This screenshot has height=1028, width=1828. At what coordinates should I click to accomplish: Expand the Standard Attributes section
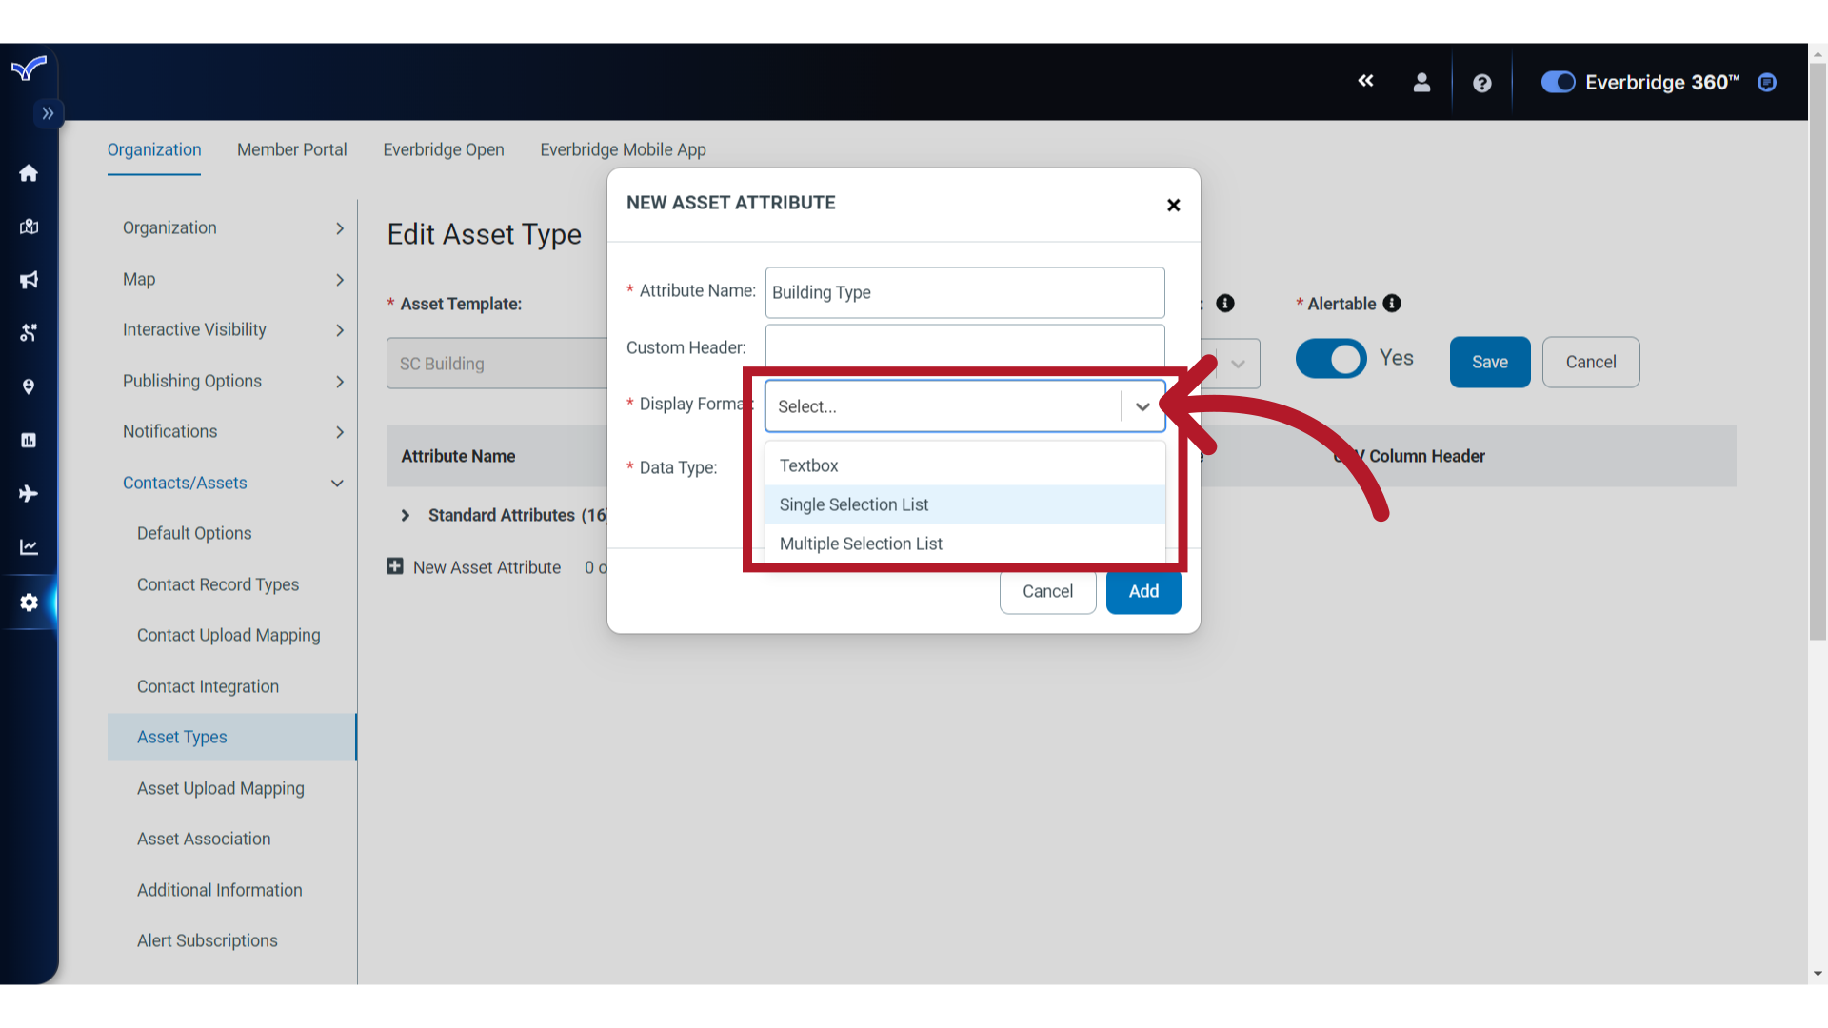(x=405, y=515)
